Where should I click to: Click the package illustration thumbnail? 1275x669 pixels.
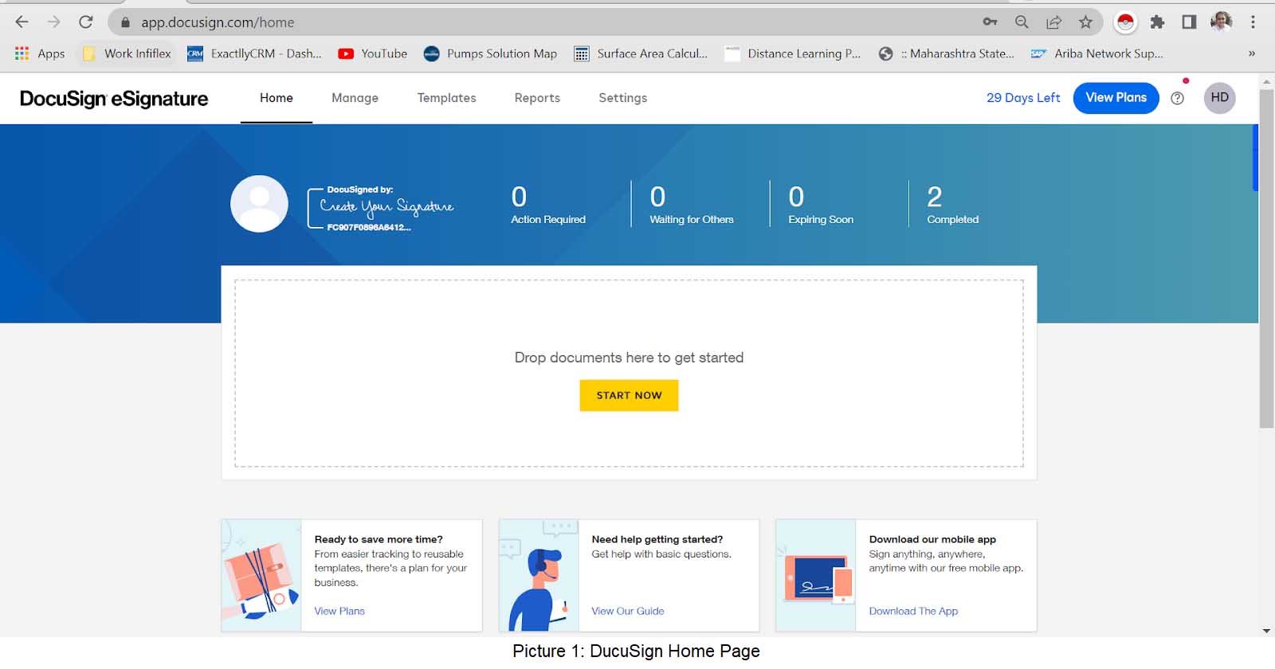(x=261, y=576)
